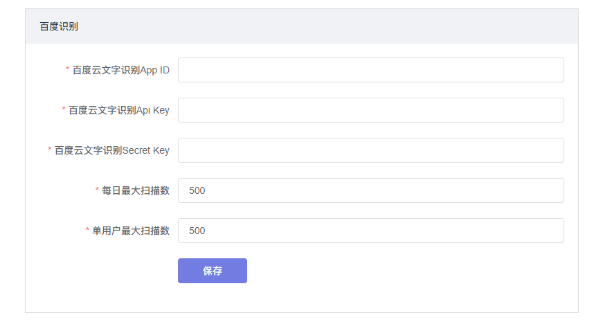The width and height of the screenshot is (603, 331).
Task: Click the 保存 save button
Action: pos(213,271)
